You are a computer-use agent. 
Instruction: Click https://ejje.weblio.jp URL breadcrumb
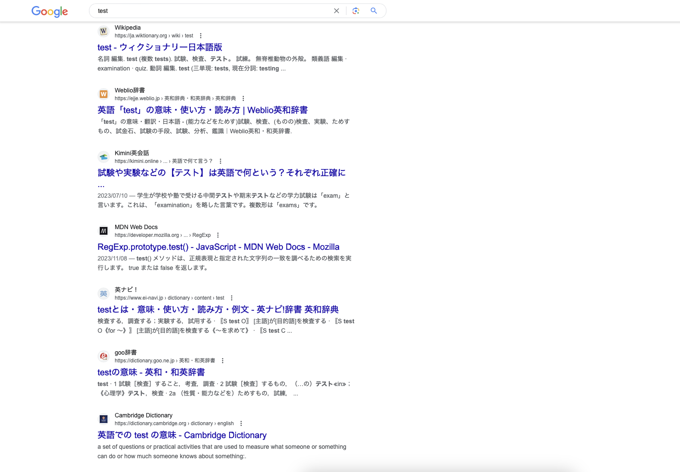click(175, 98)
